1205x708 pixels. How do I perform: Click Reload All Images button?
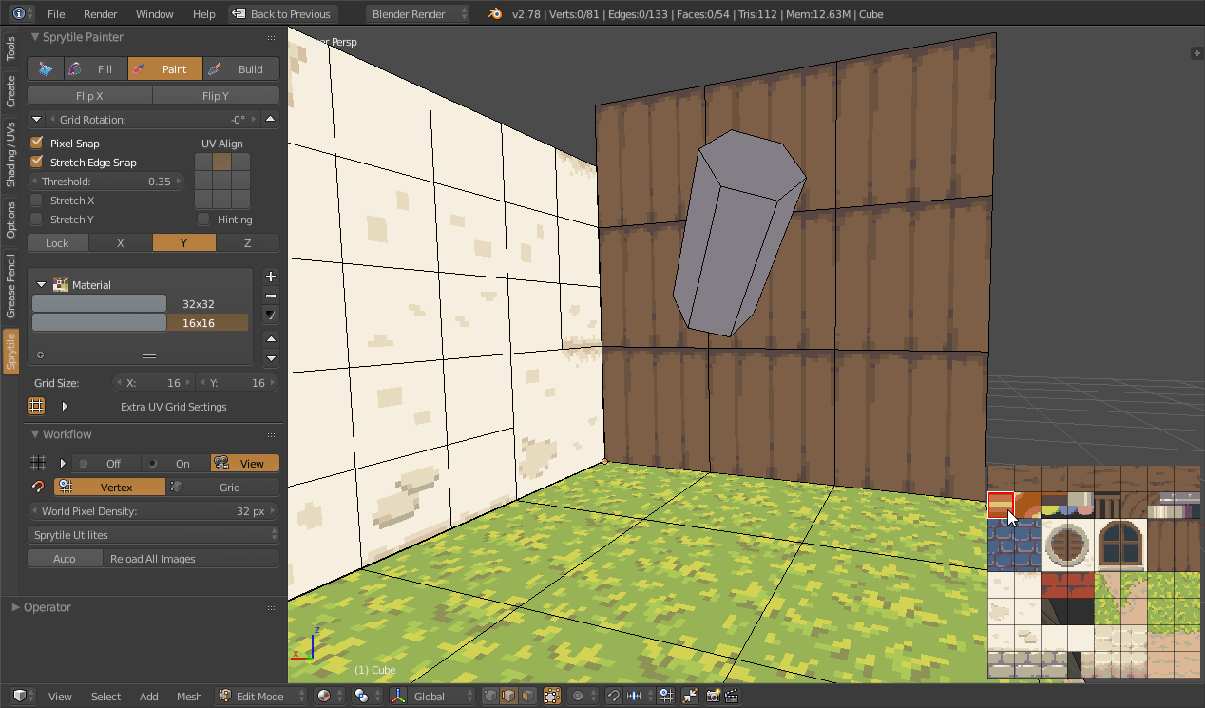(x=192, y=559)
